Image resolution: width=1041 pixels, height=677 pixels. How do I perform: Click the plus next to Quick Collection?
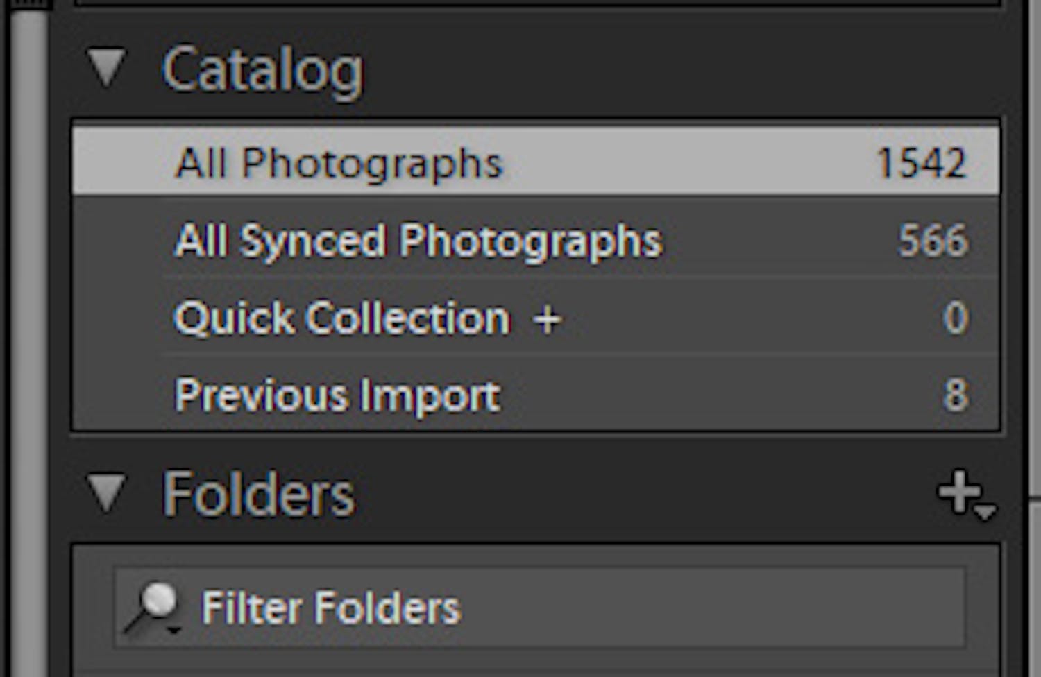click(548, 318)
